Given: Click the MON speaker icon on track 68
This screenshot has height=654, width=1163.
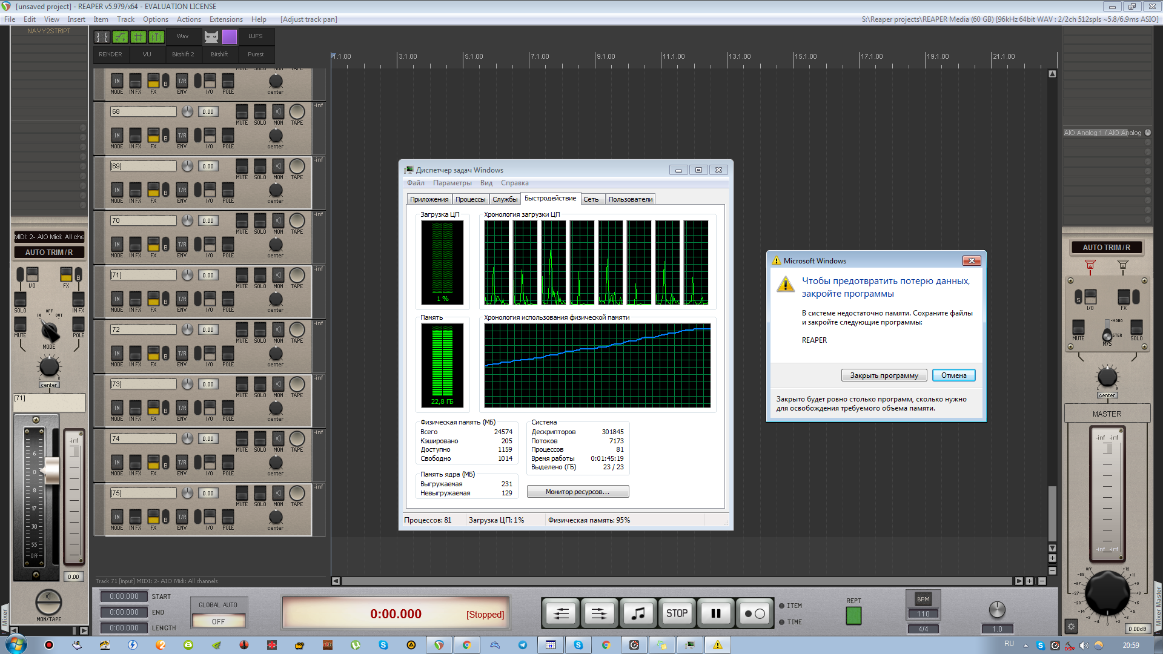Looking at the screenshot, I should click(278, 112).
